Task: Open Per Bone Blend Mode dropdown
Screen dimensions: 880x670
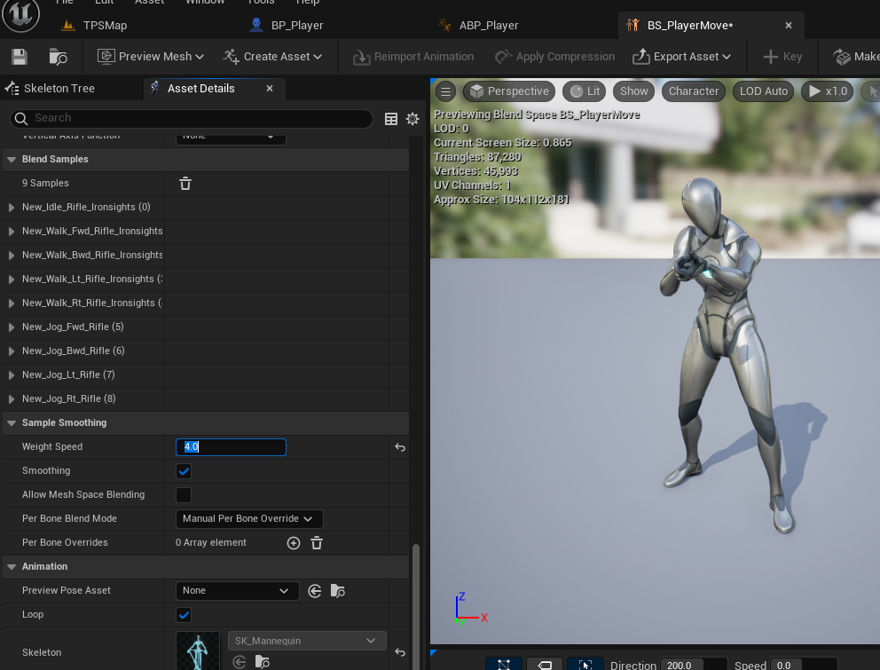Action: [249, 519]
